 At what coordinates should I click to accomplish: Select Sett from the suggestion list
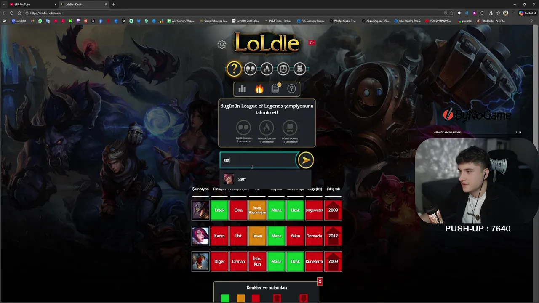click(266, 179)
